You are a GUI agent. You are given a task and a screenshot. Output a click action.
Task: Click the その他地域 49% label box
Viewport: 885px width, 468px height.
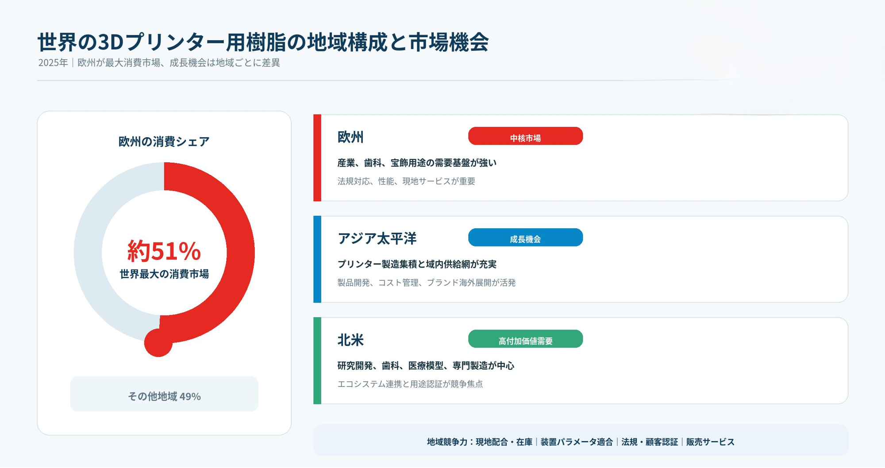pos(164,394)
